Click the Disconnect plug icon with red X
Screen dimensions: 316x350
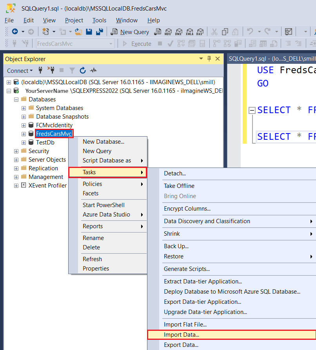click(51, 70)
